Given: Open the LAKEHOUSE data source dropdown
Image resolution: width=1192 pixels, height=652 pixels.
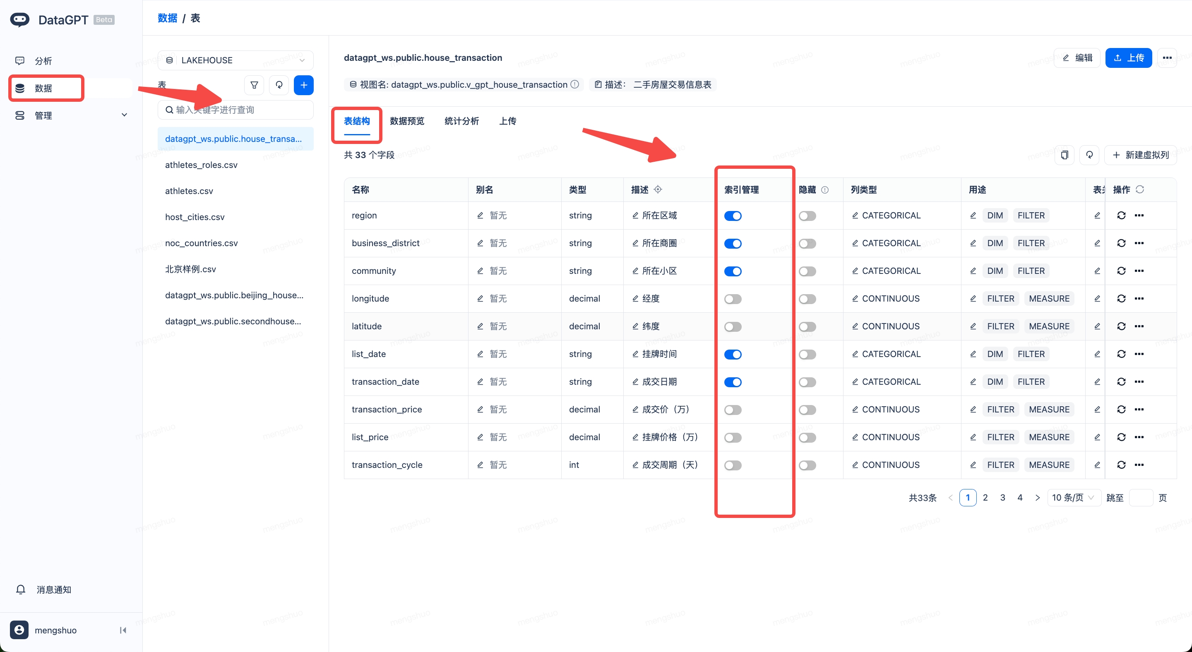Looking at the screenshot, I should point(236,60).
